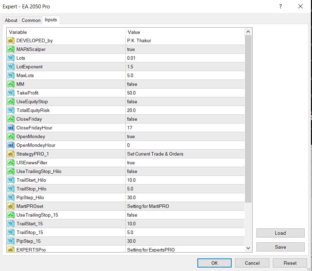Click the boolean icon beside USEnewsFilter
The height and width of the screenshot is (271, 312).
10,163
